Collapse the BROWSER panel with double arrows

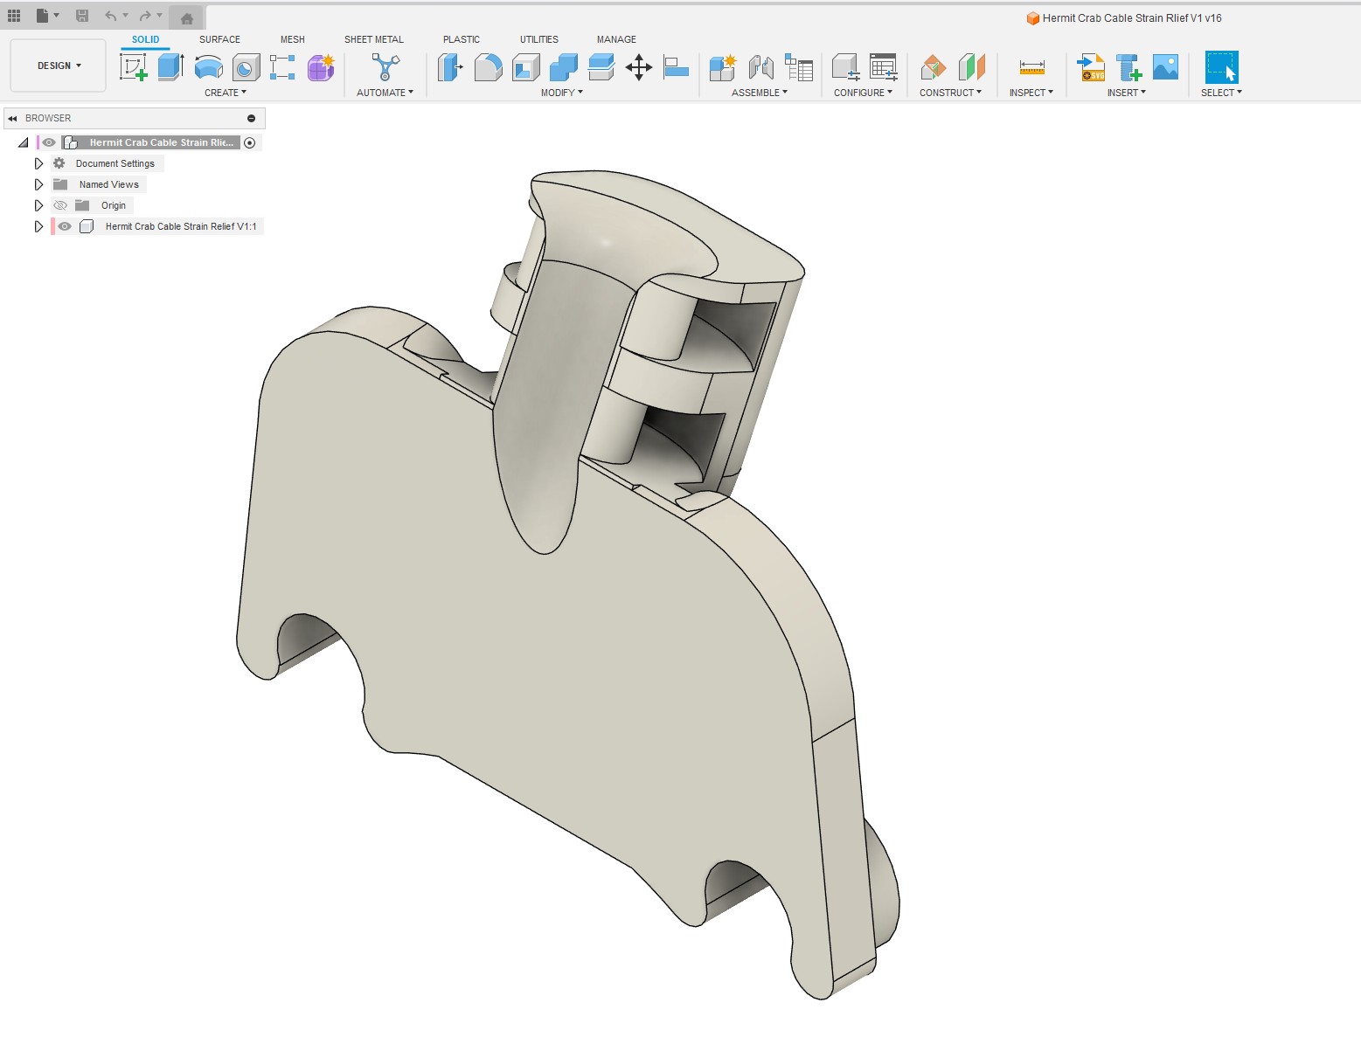pos(12,118)
